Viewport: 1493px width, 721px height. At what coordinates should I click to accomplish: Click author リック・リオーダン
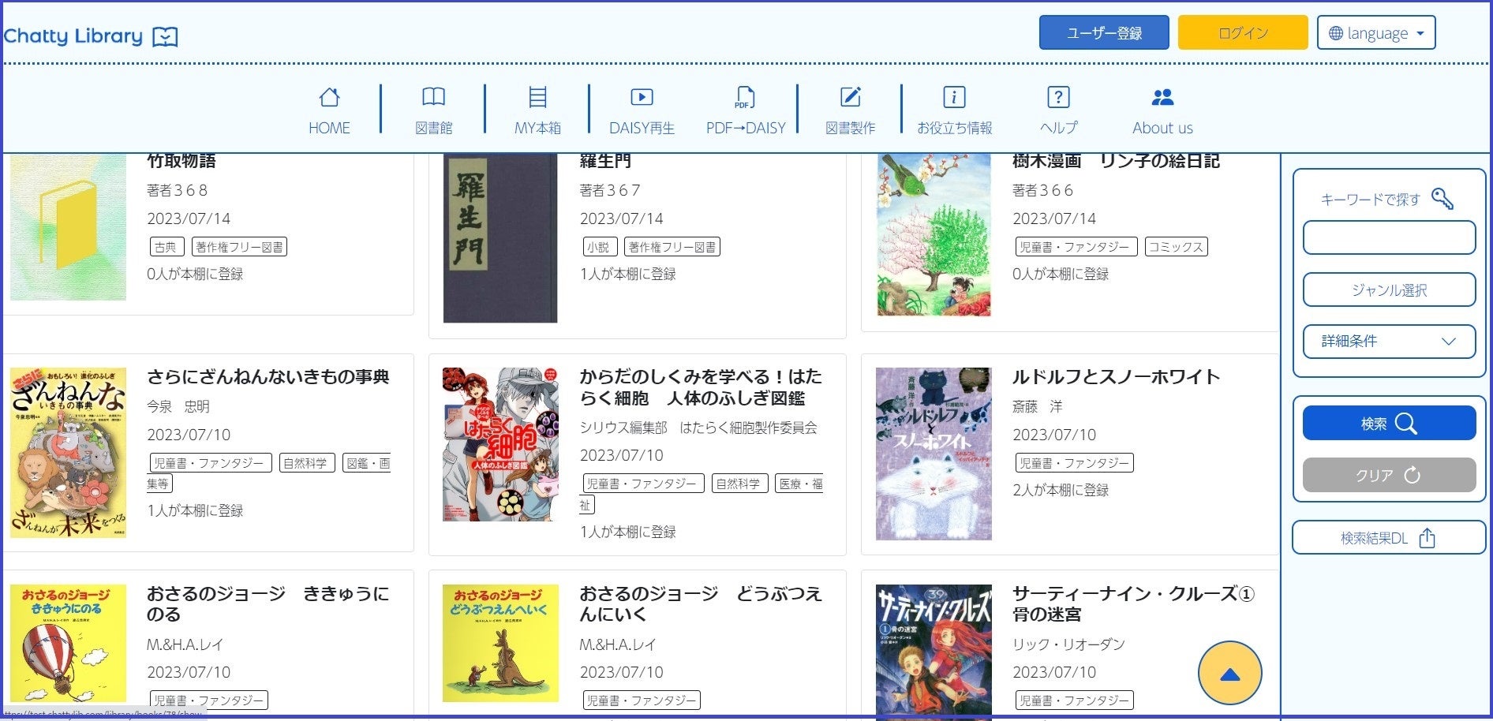(x=1068, y=644)
